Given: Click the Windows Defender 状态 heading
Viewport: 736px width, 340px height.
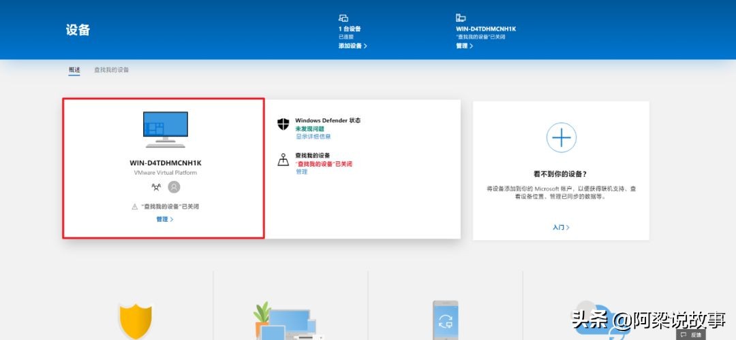Looking at the screenshot, I should (x=328, y=120).
